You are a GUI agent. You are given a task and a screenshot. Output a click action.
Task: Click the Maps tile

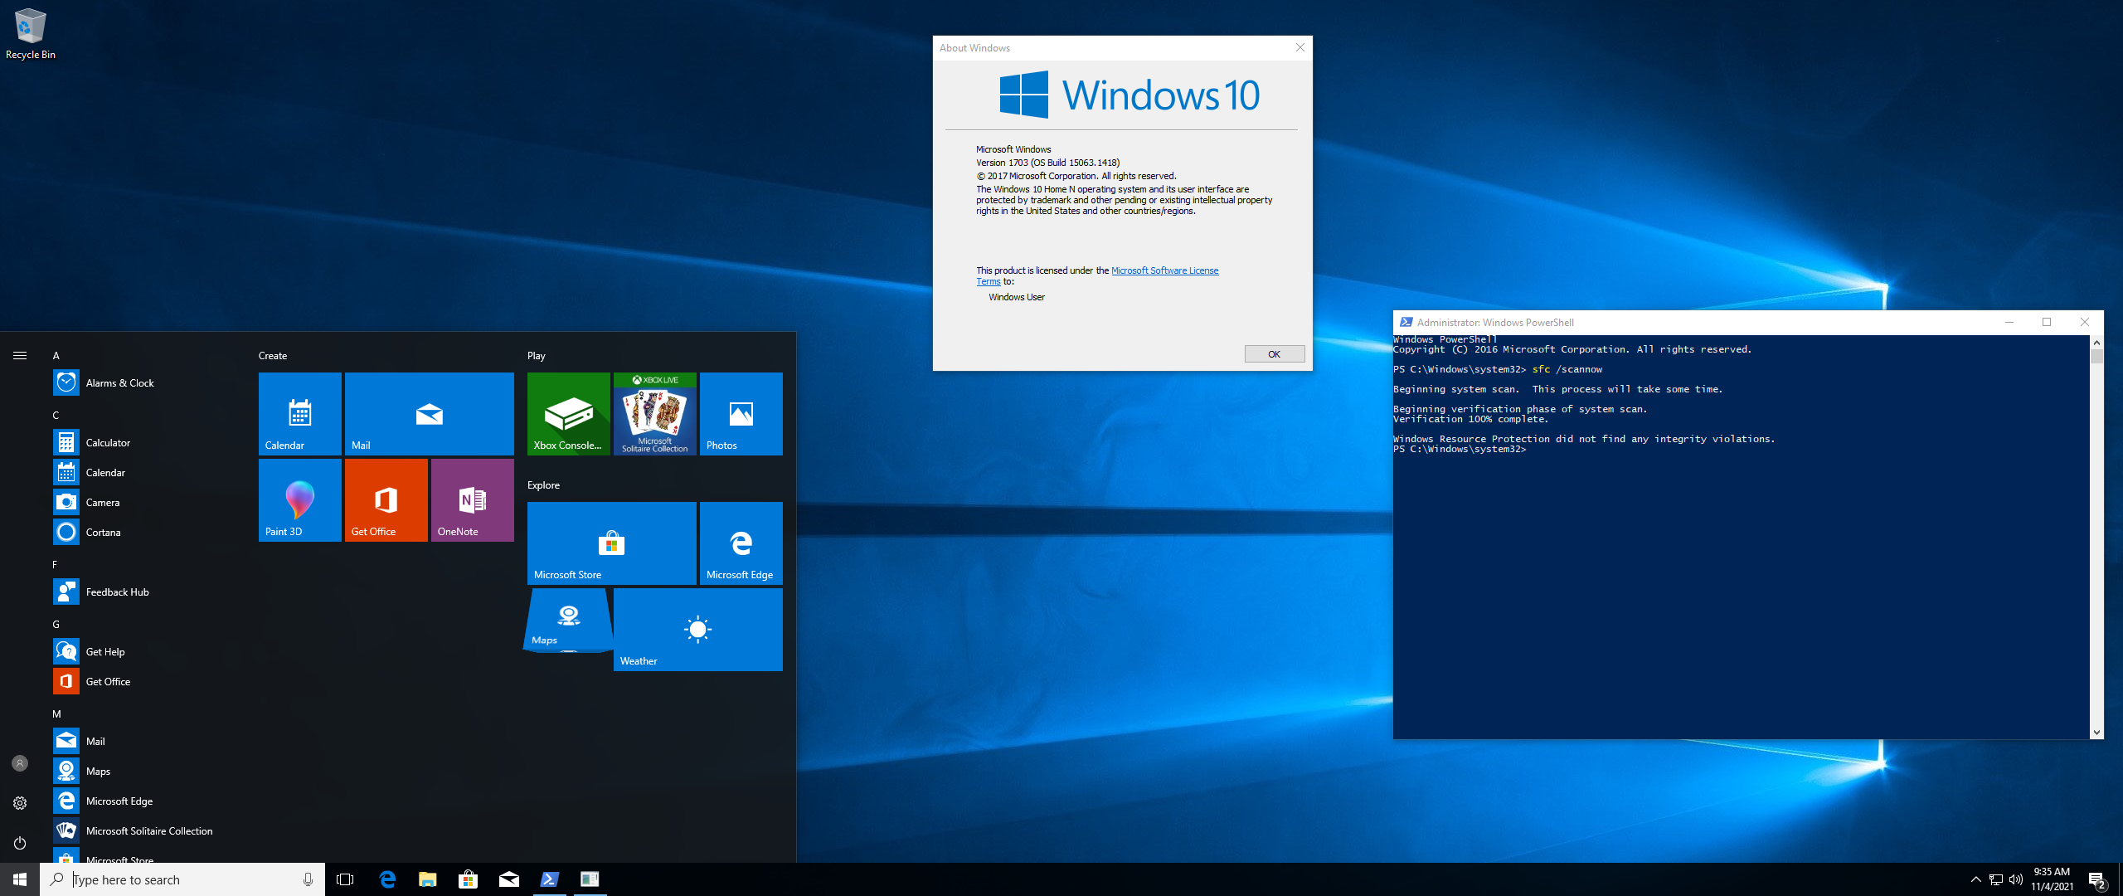[x=569, y=620]
